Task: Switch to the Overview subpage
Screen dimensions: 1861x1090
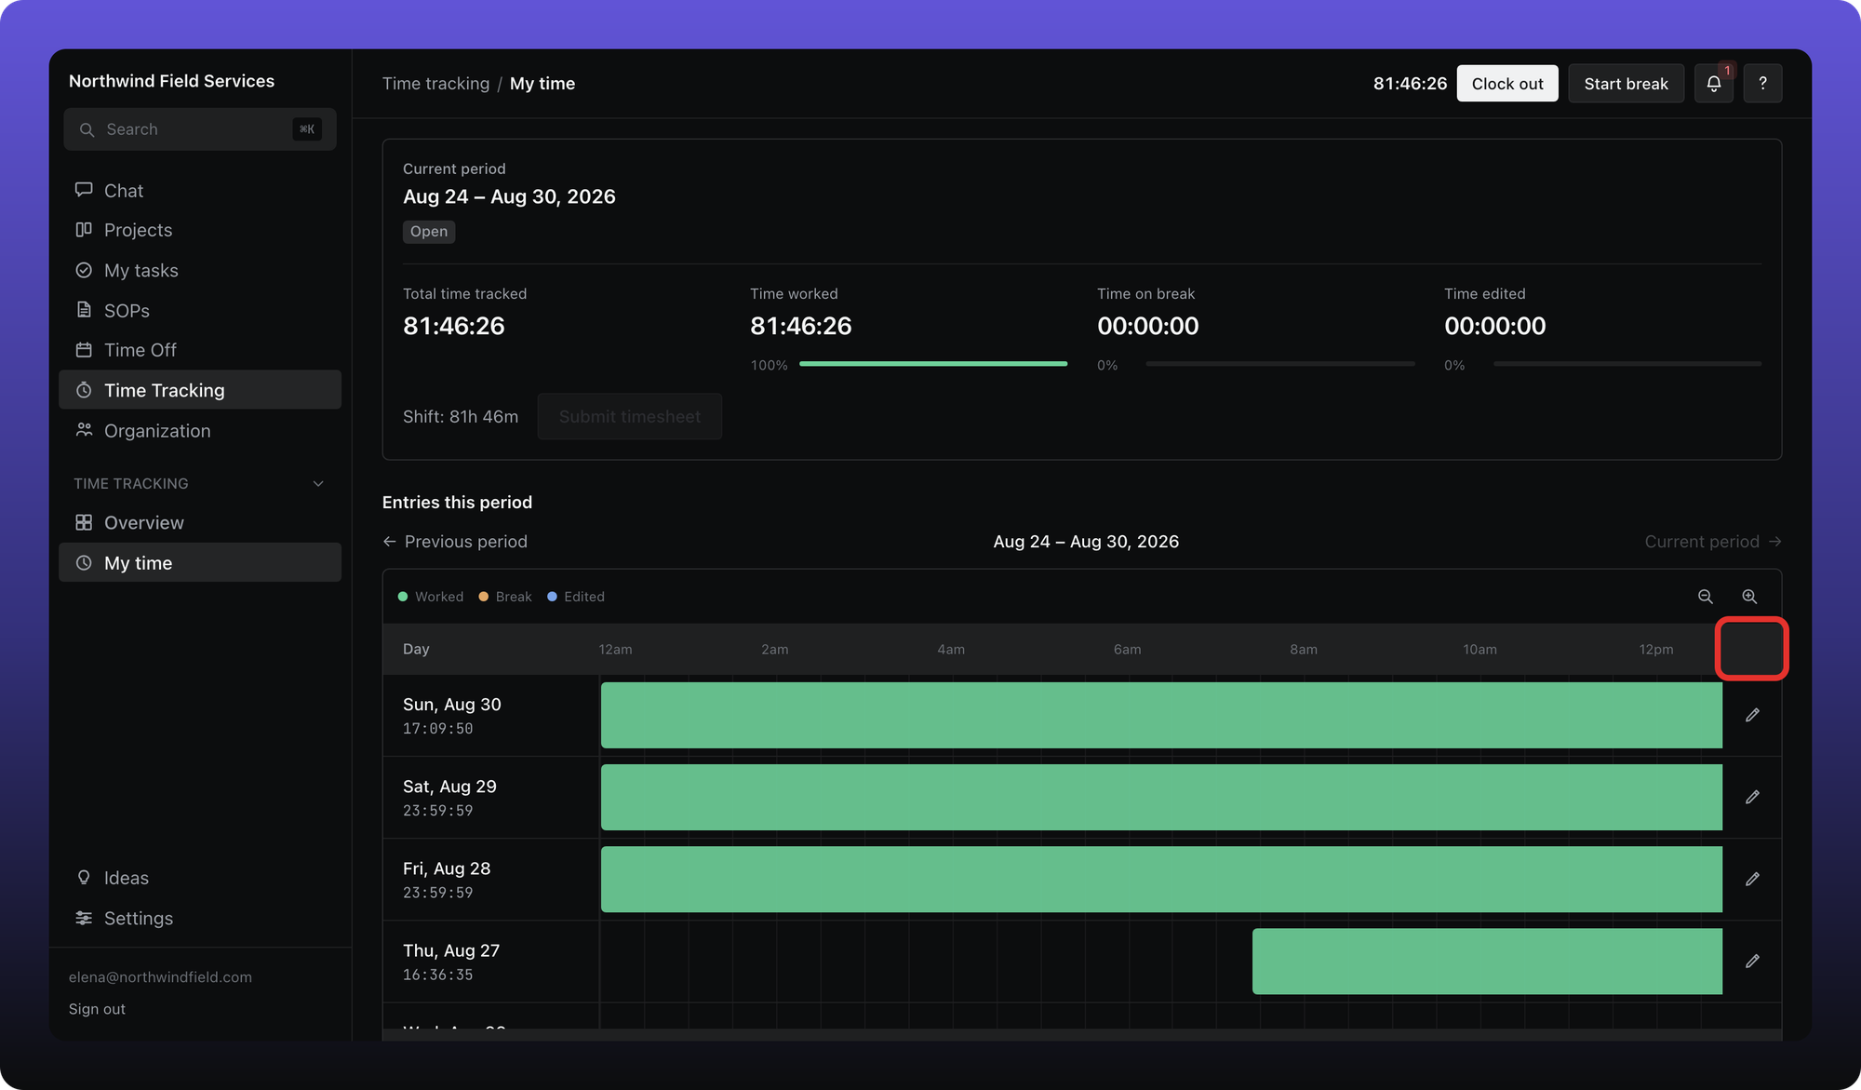Action: pos(200,522)
